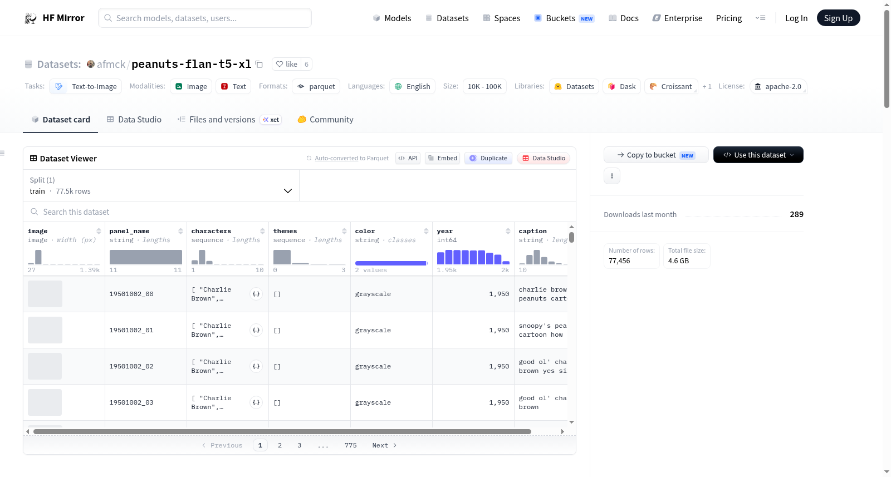891x477 pixels.
Task: Open image thumbnail for row 19501002_00
Action: click(x=45, y=294)
